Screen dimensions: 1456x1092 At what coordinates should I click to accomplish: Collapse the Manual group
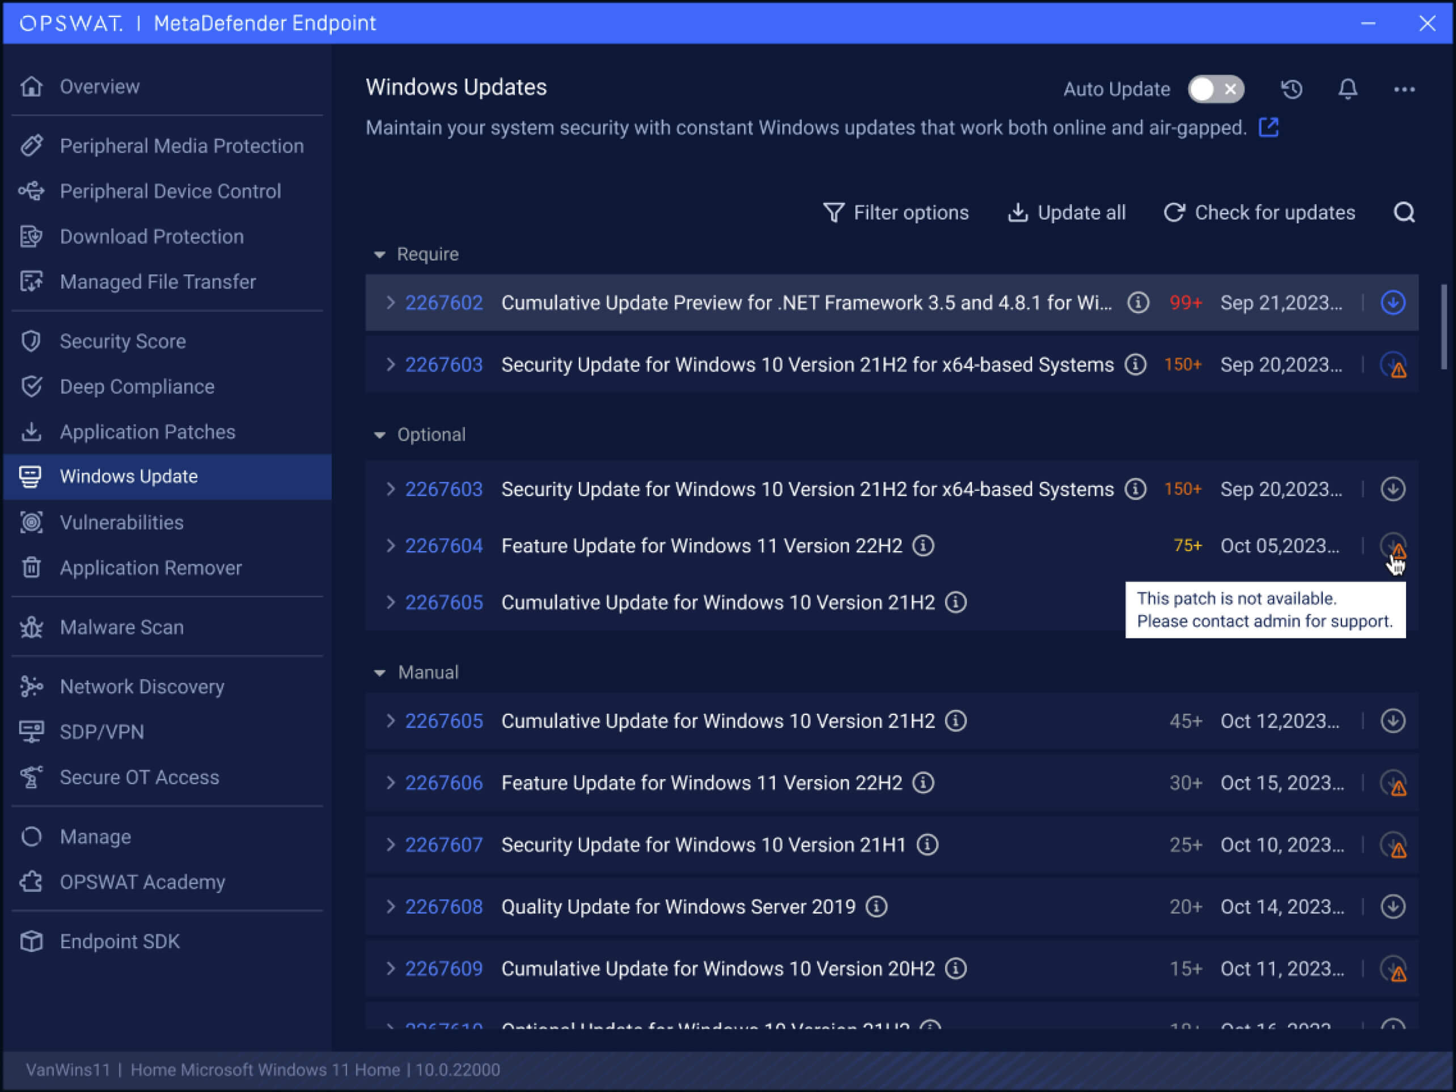coord(380,672)
